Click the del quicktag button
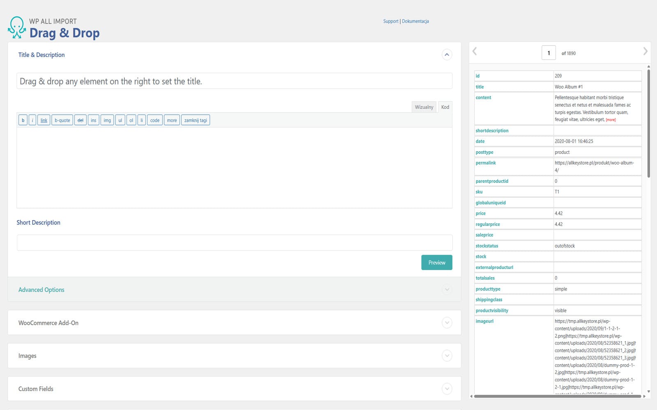Viewport: 657px width, 410px height. 80,120
